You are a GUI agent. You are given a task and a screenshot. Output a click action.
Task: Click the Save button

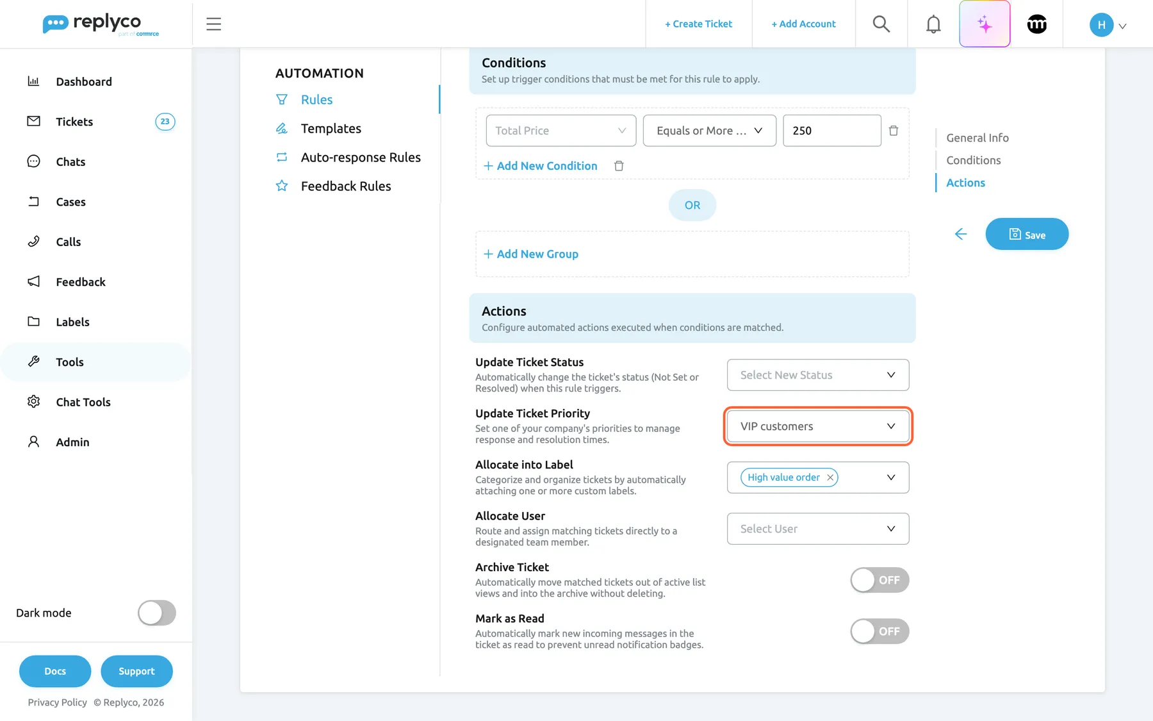1027,234
